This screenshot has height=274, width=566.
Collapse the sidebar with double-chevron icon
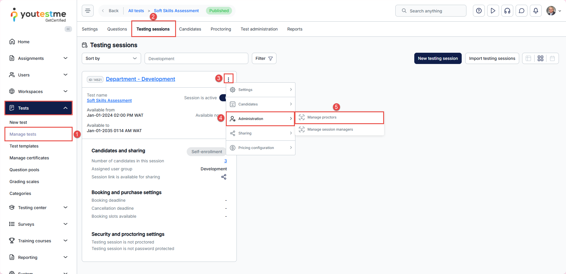coord(68,29)
